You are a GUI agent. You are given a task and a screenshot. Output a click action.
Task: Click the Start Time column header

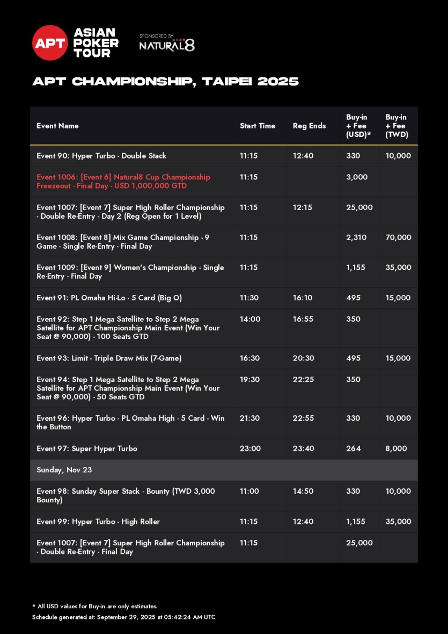pos(257,126)
